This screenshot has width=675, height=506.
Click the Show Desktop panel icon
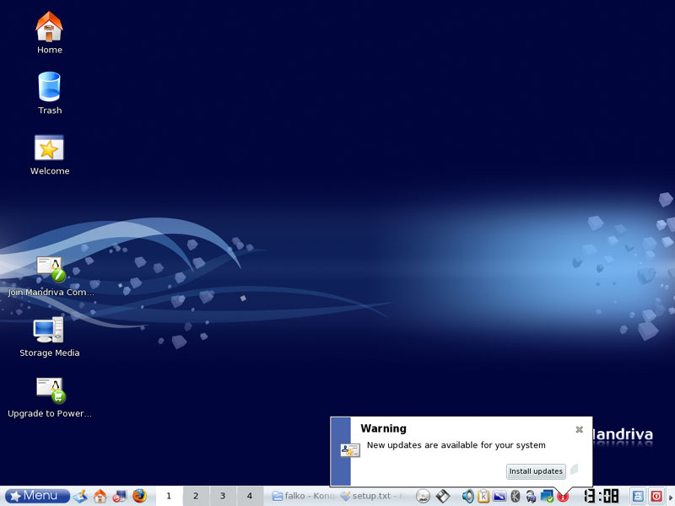80,496
